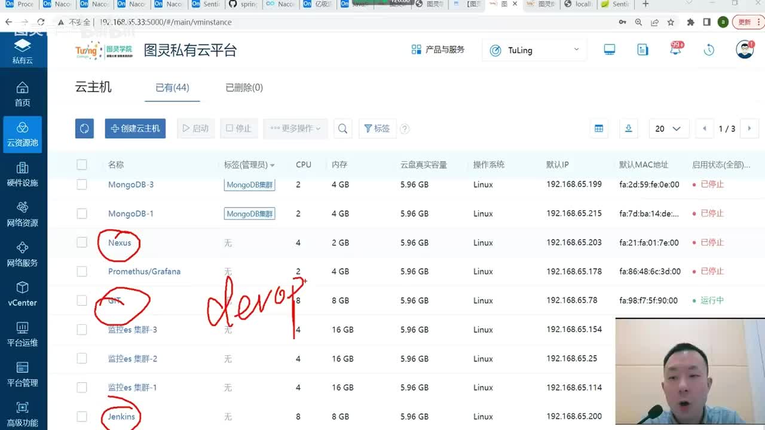The image size is (765, 430).
Task: Open a new browser tab
Action: pos(645,4)
